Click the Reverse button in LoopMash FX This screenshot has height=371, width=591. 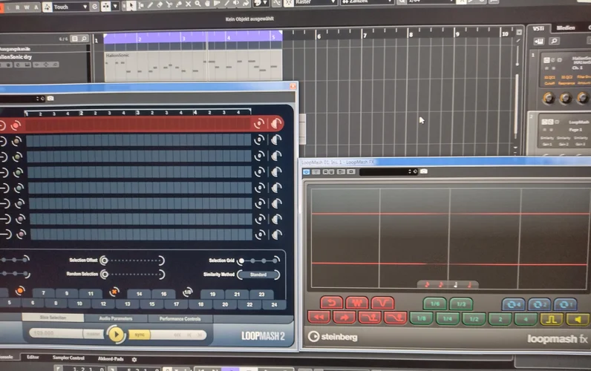coord(331,303)
